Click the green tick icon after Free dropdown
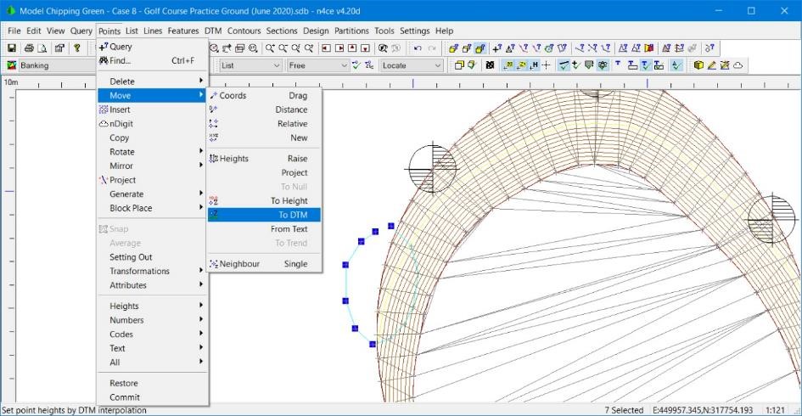Screen dimensions: 802x416 click(356, 65)
